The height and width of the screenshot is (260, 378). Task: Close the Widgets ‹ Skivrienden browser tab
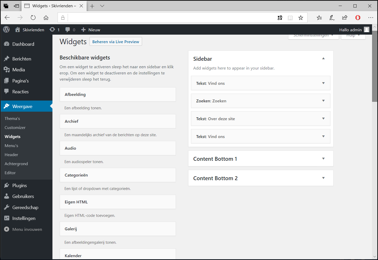81,6
